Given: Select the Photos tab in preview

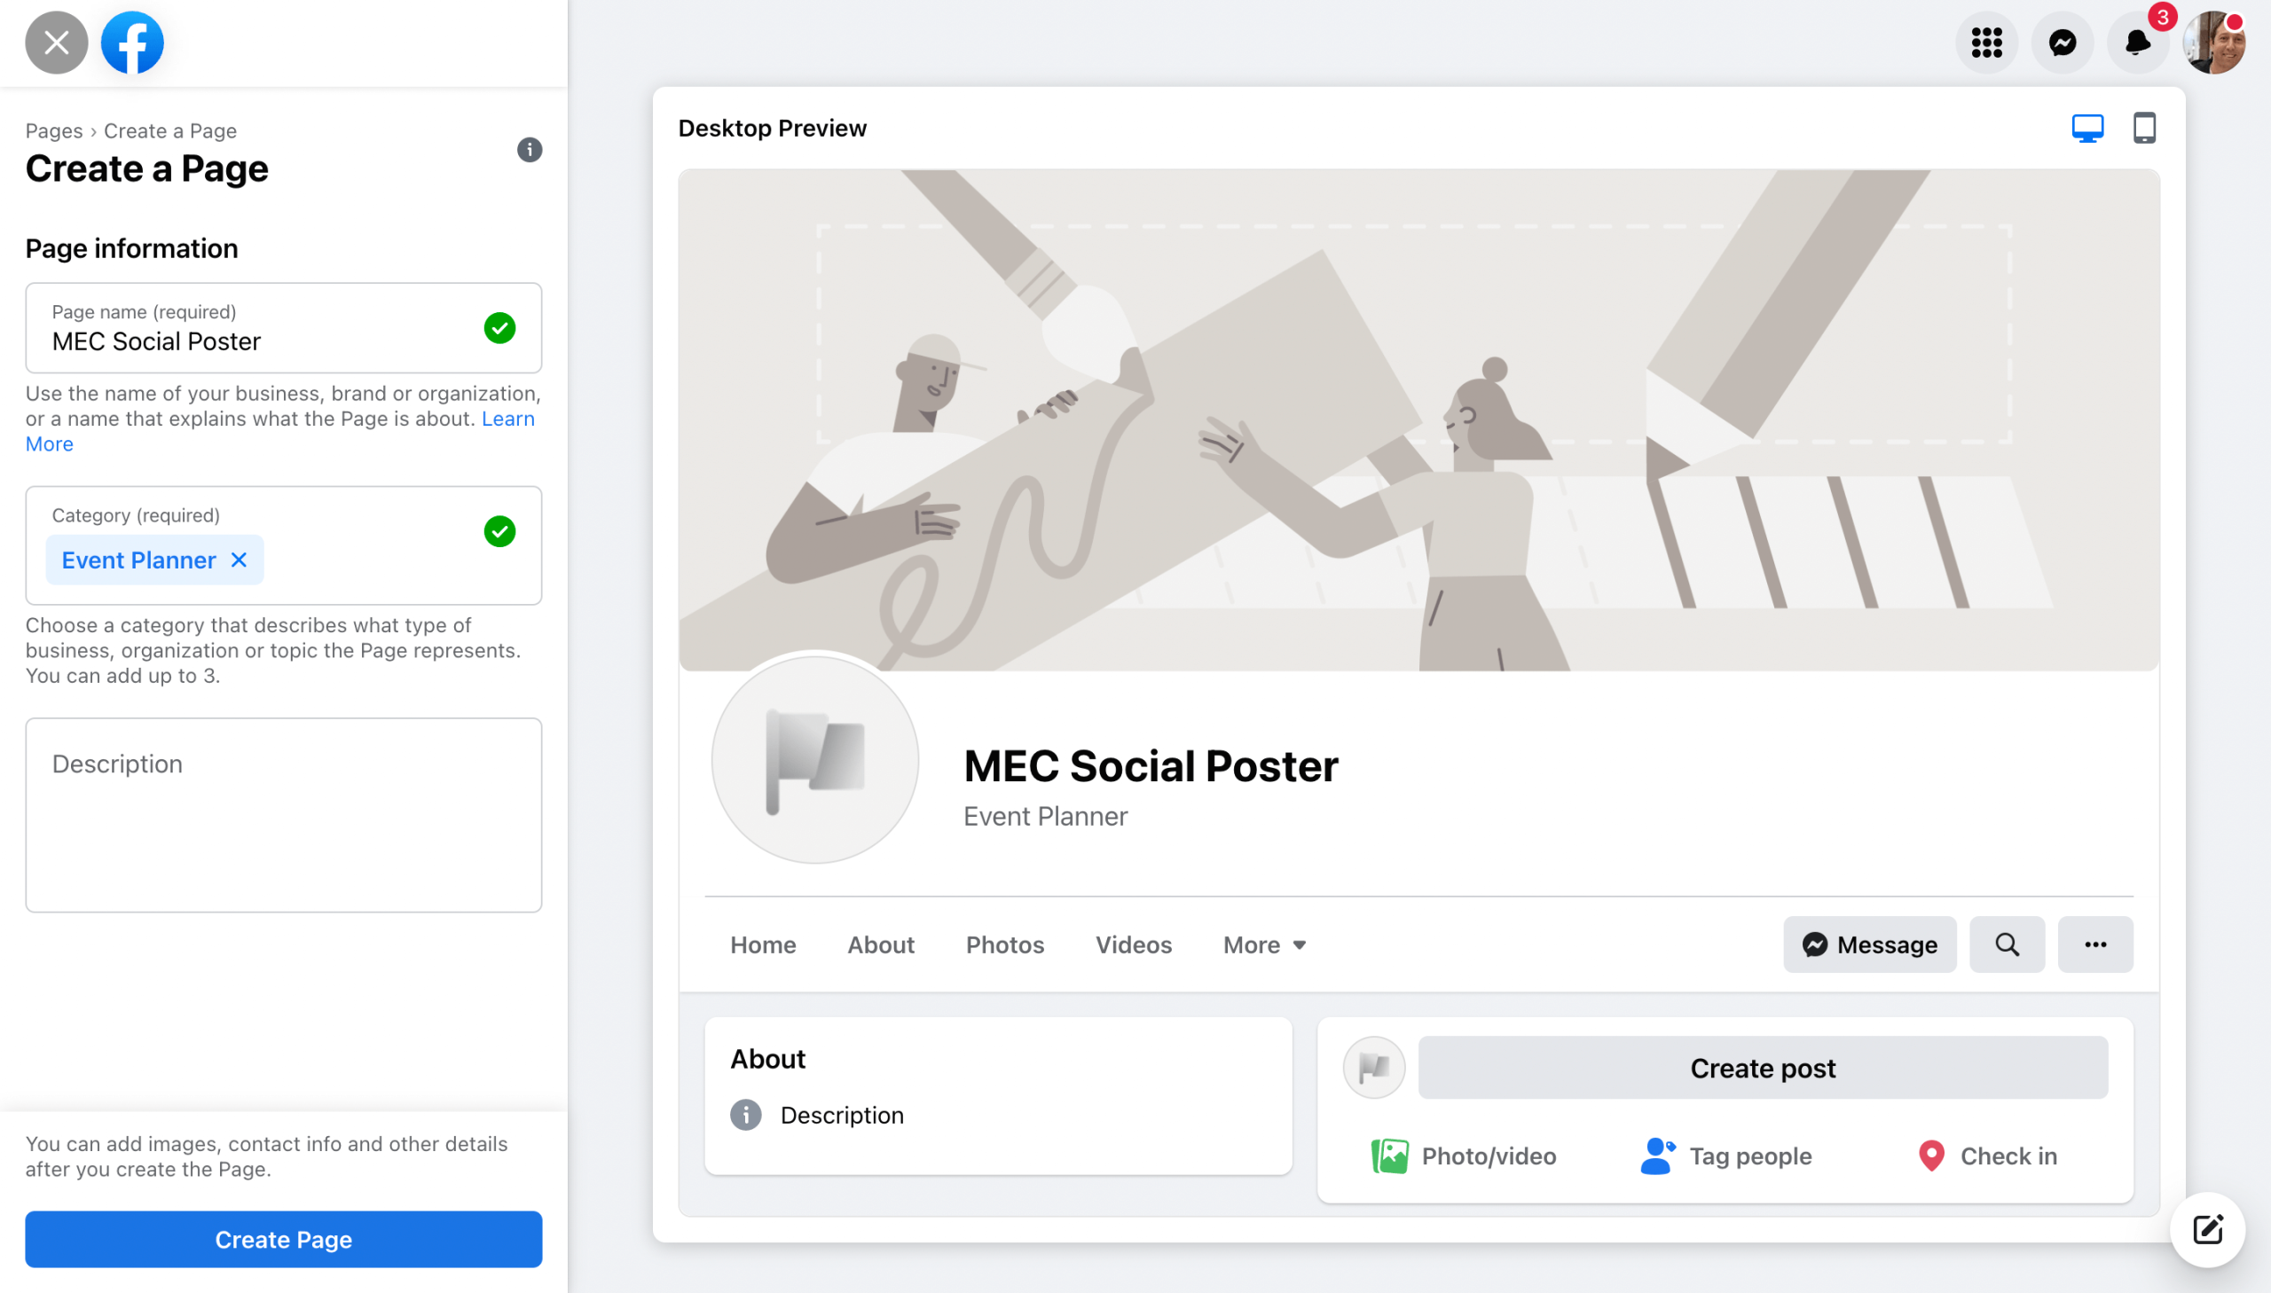Looking at the screenshot, I should click(1004, 944).
